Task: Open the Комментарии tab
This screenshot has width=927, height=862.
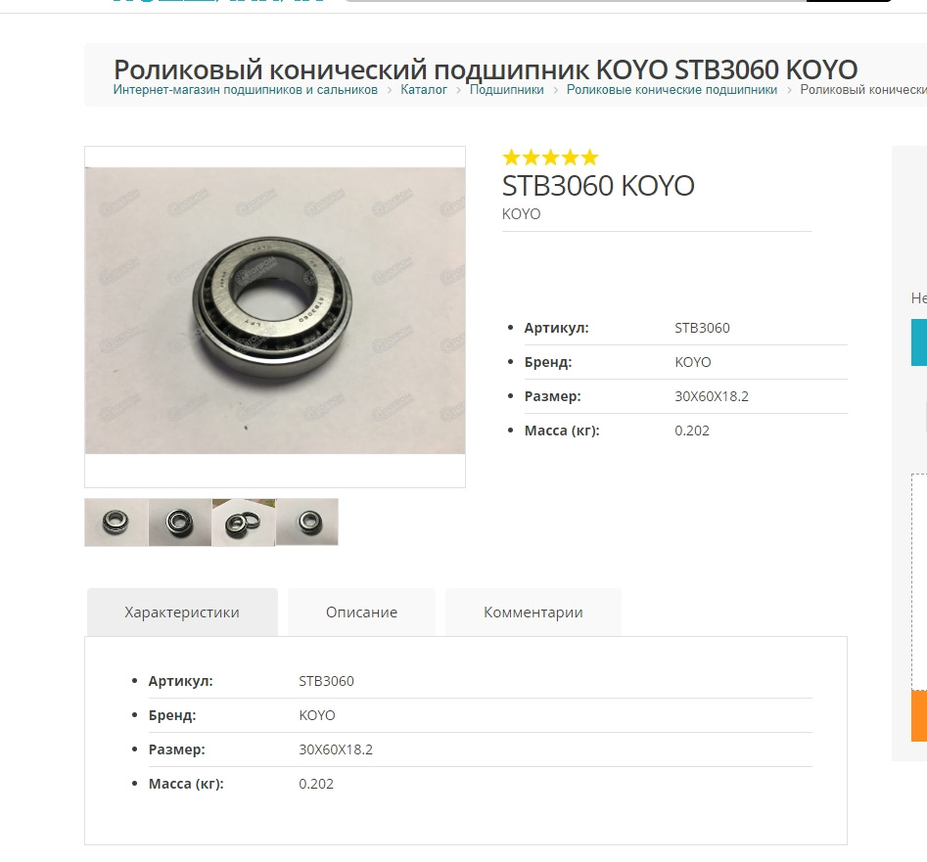Action: [533, 612]
